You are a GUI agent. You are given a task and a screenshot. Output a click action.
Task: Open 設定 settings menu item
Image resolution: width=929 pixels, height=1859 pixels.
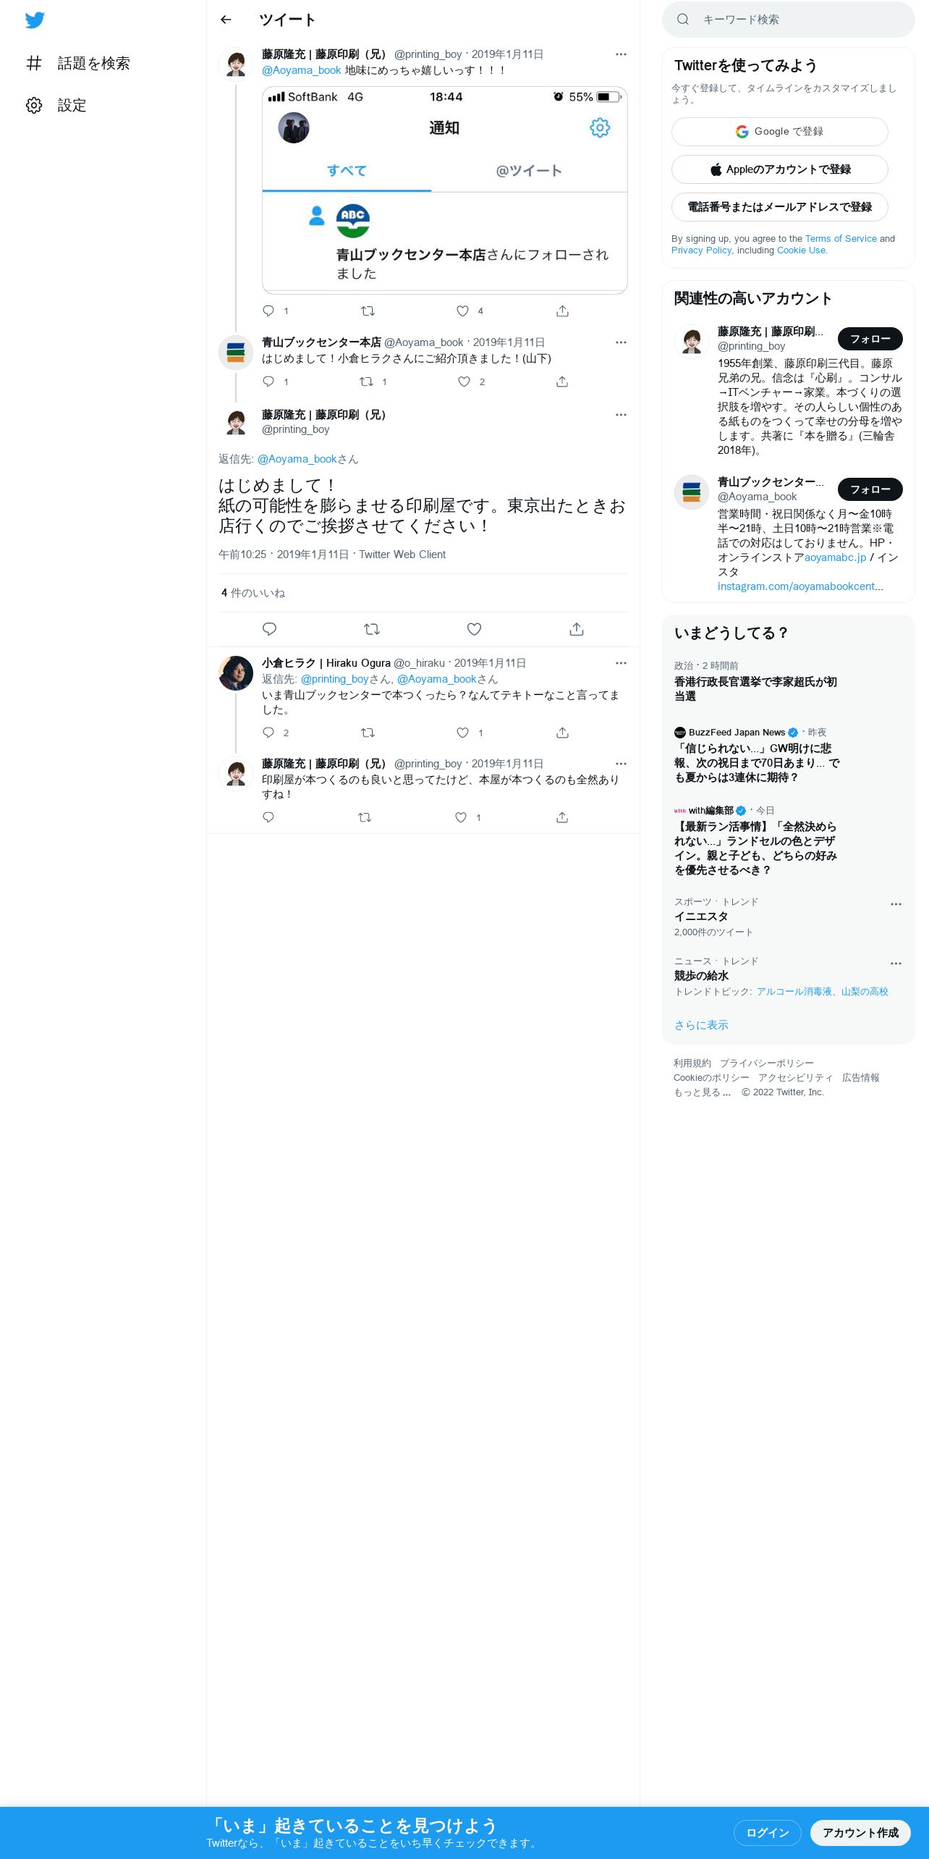point(56,105)
